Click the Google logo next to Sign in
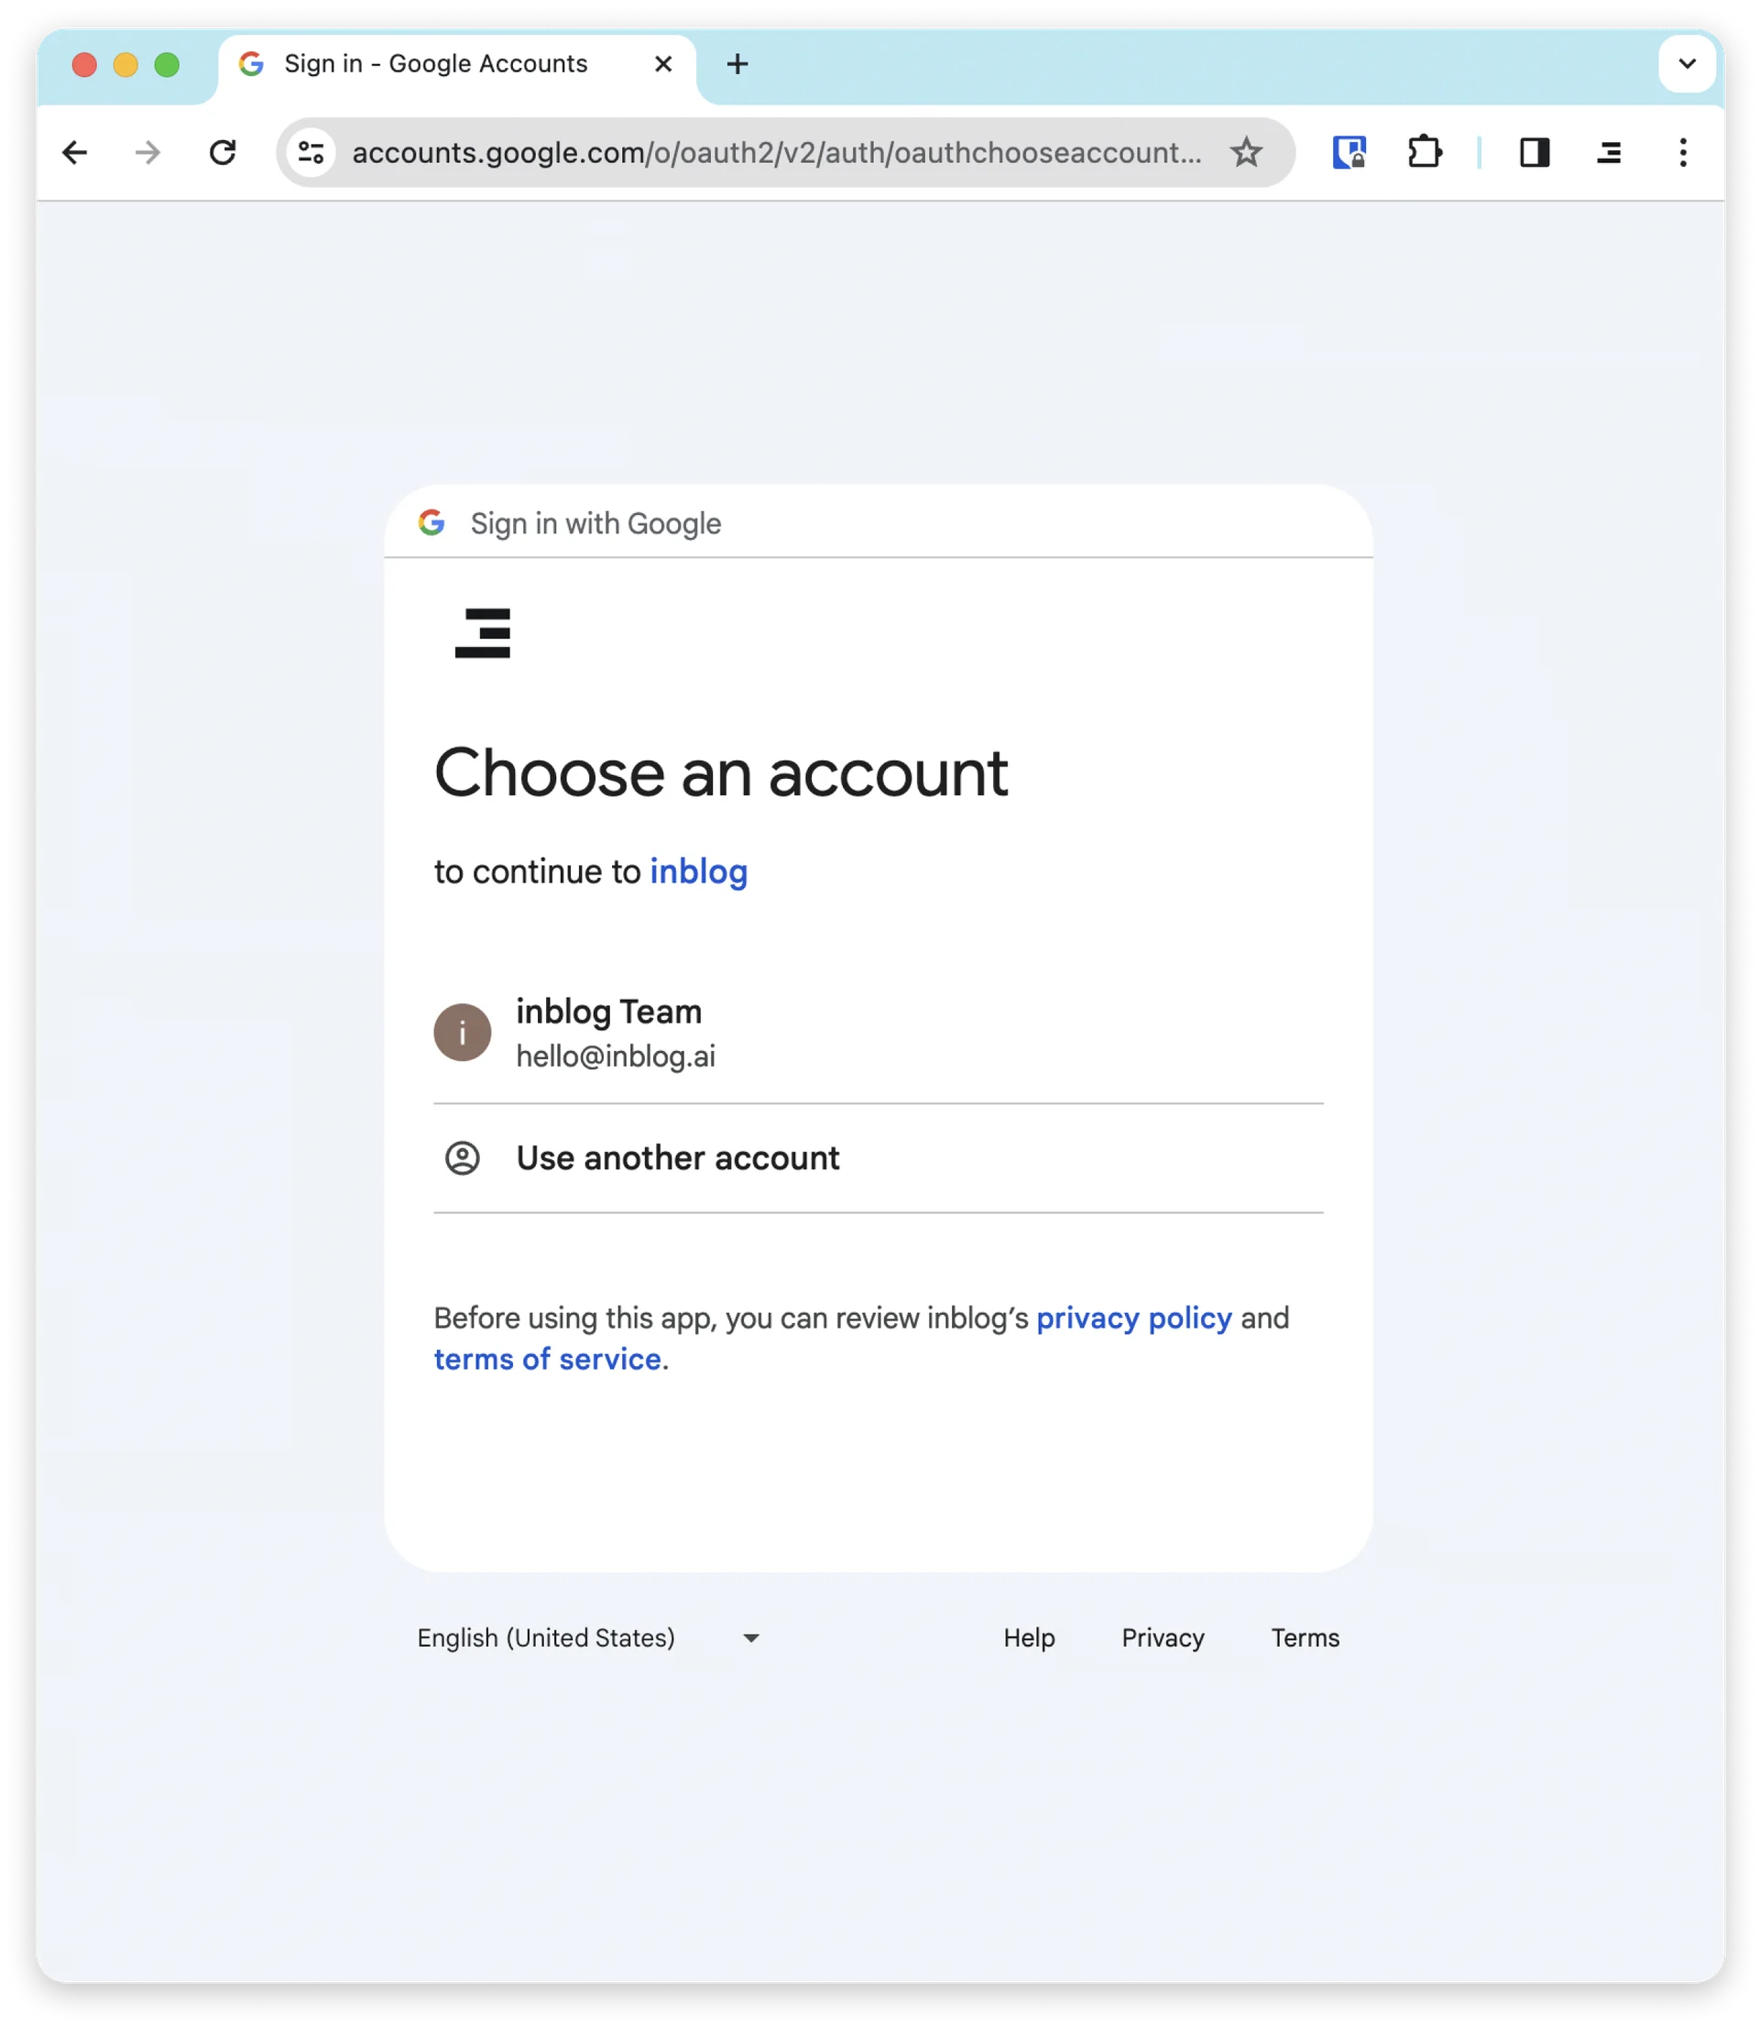 point(432,522)
